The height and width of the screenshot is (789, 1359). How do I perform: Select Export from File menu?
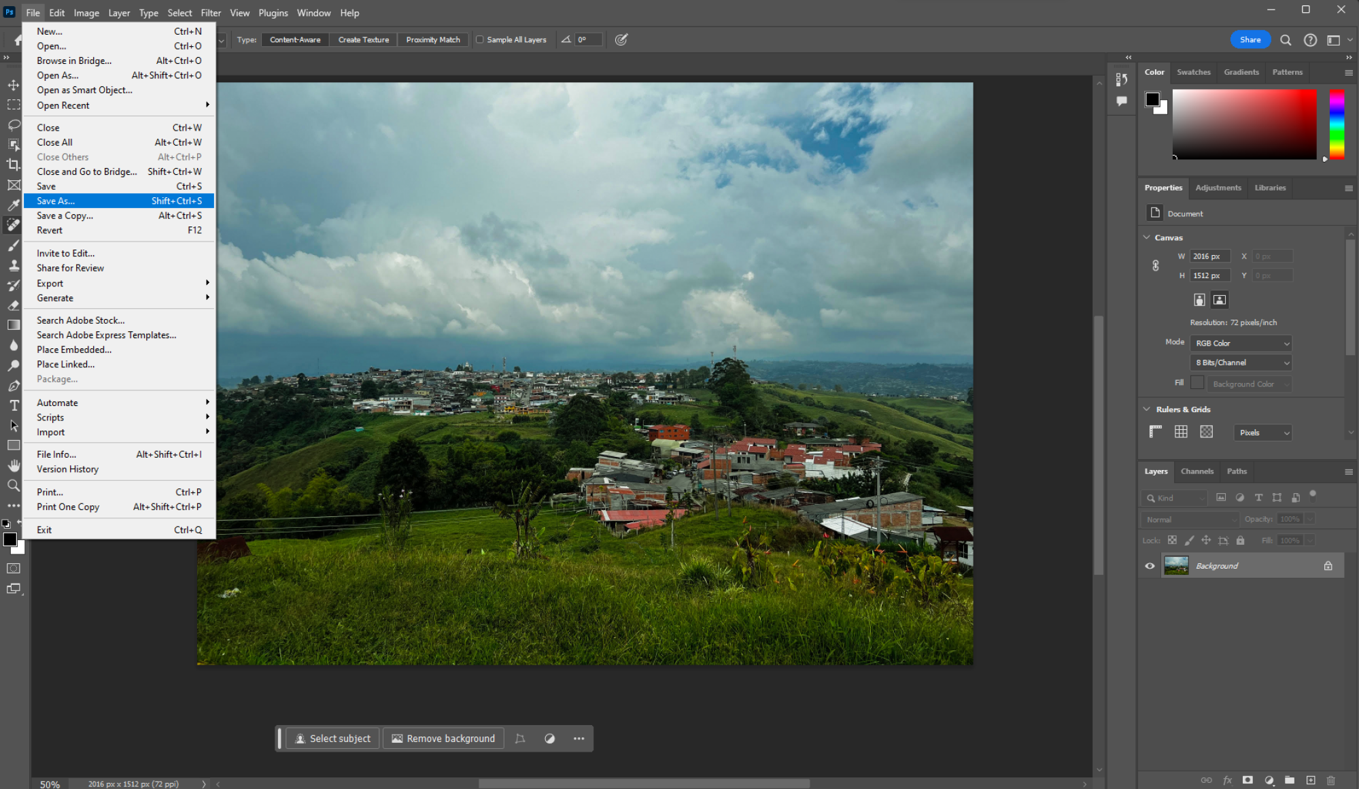coord(49,283)
